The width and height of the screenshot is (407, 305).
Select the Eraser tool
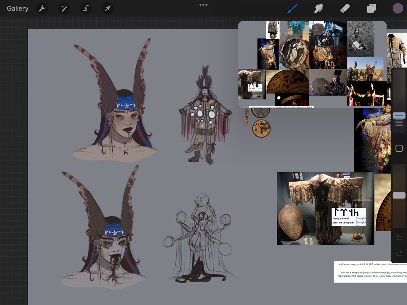click(x=345, y=8)
